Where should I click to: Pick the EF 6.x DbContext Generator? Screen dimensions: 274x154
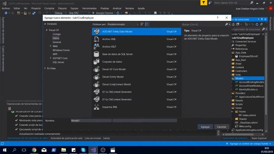(137, 99)
